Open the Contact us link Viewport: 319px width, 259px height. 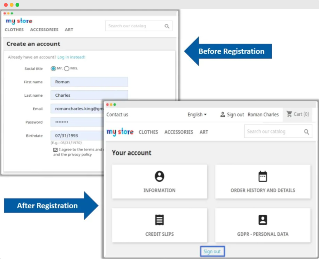(117, 114)
